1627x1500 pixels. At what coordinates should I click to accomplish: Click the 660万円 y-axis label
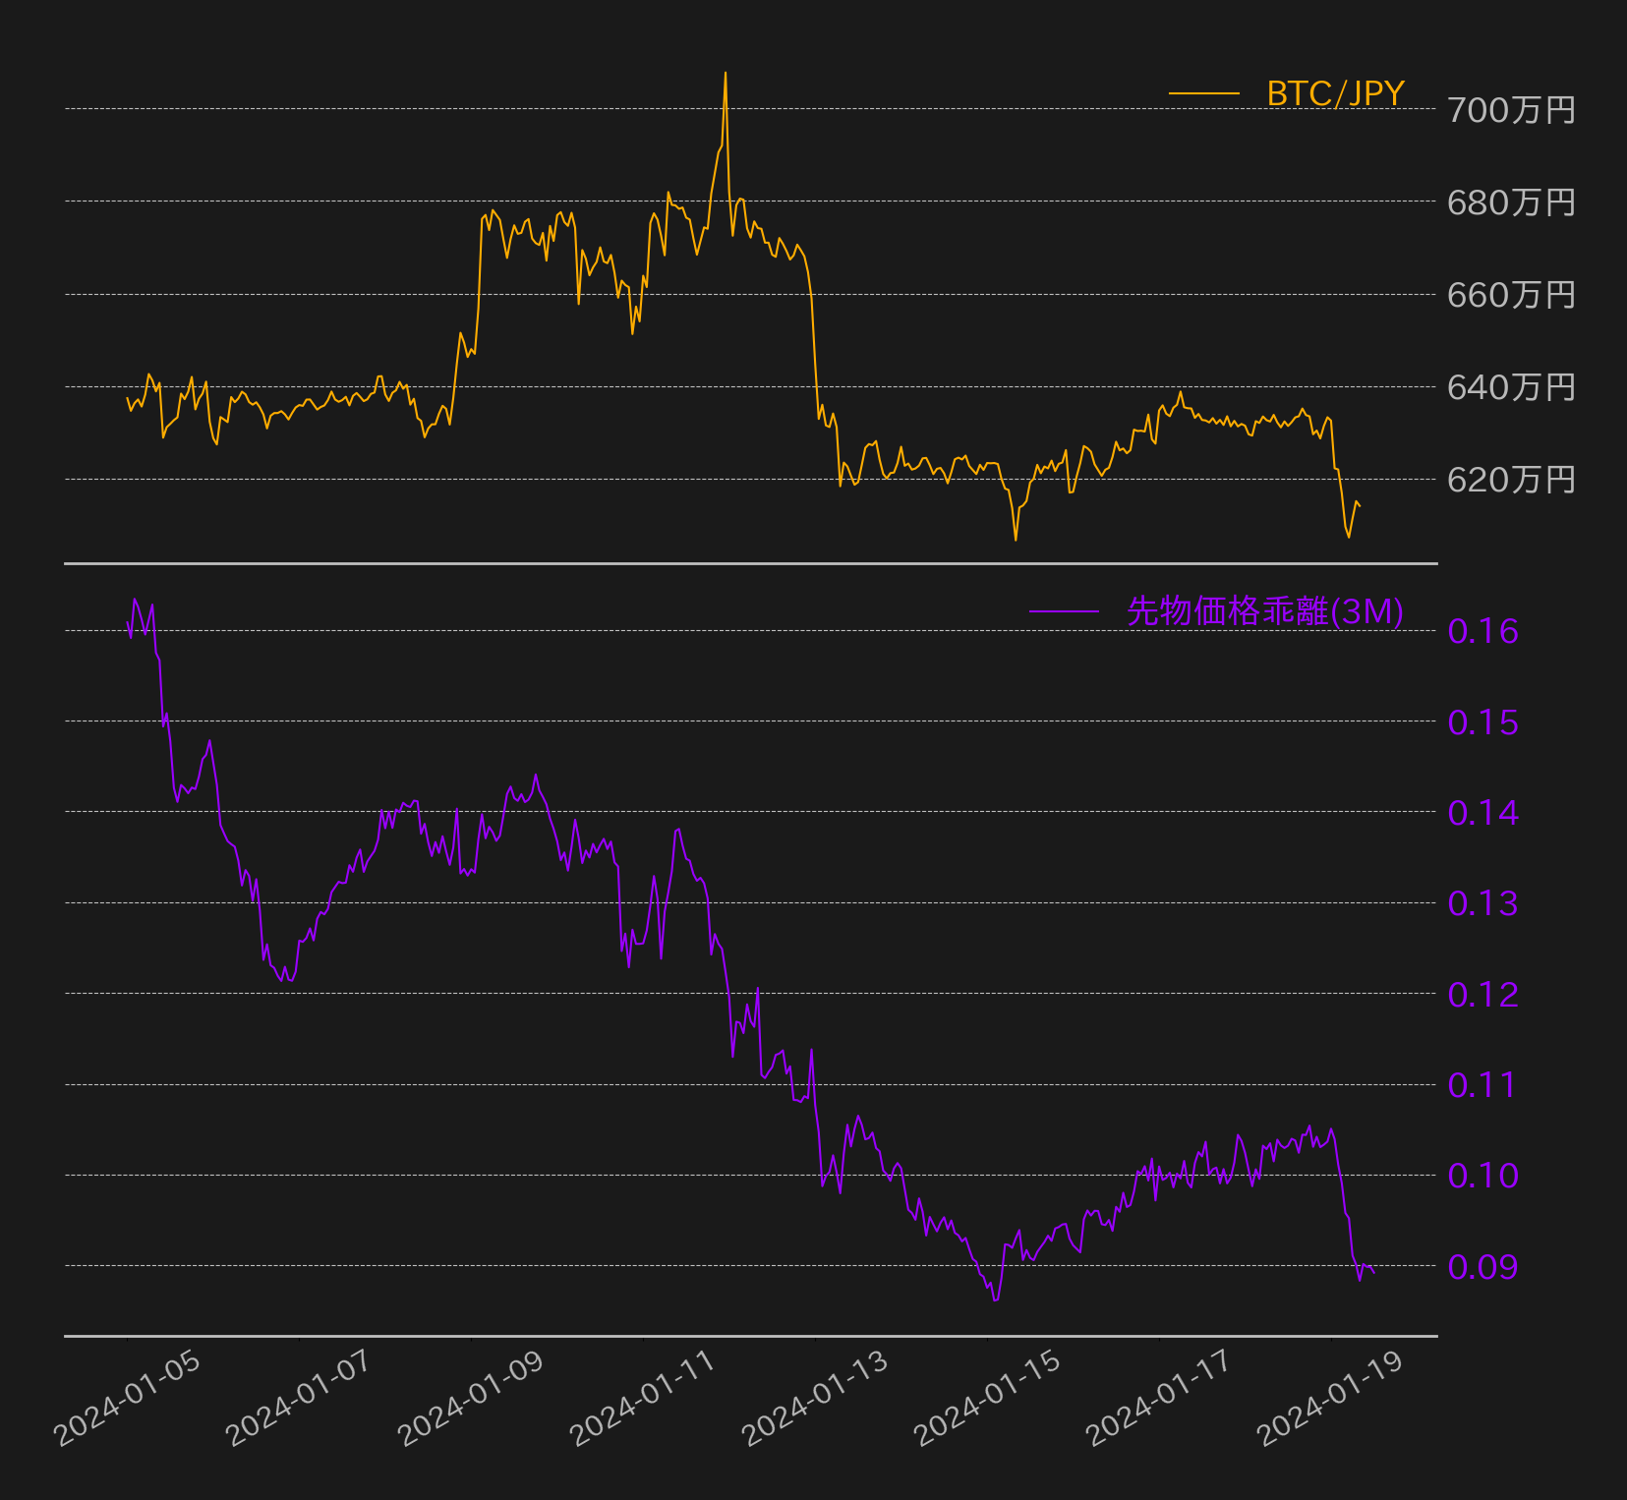(1511, 295)
